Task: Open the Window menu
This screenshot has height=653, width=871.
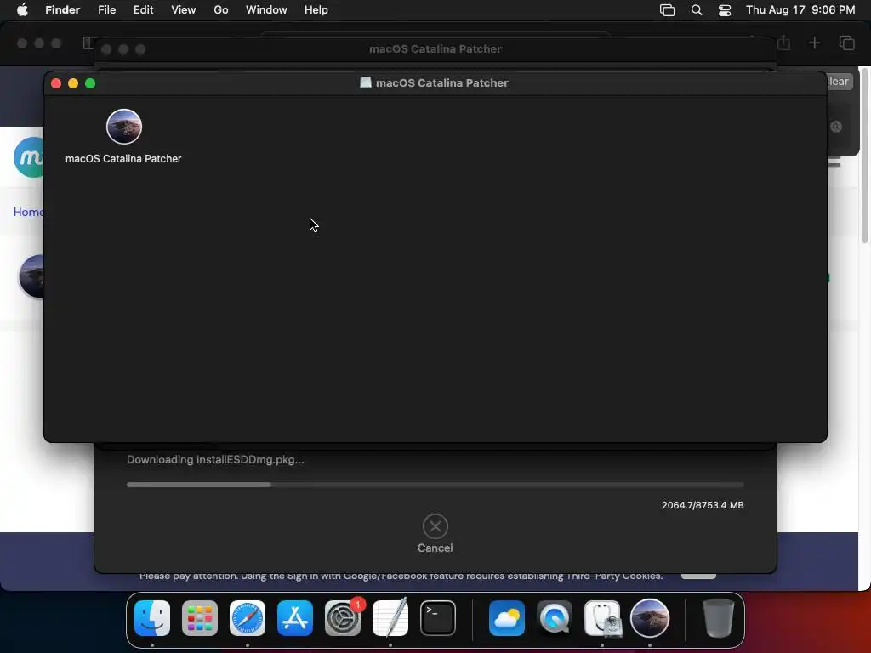Action: point(266,10)
